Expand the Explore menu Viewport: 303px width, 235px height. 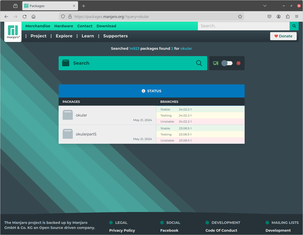[64, 36]
